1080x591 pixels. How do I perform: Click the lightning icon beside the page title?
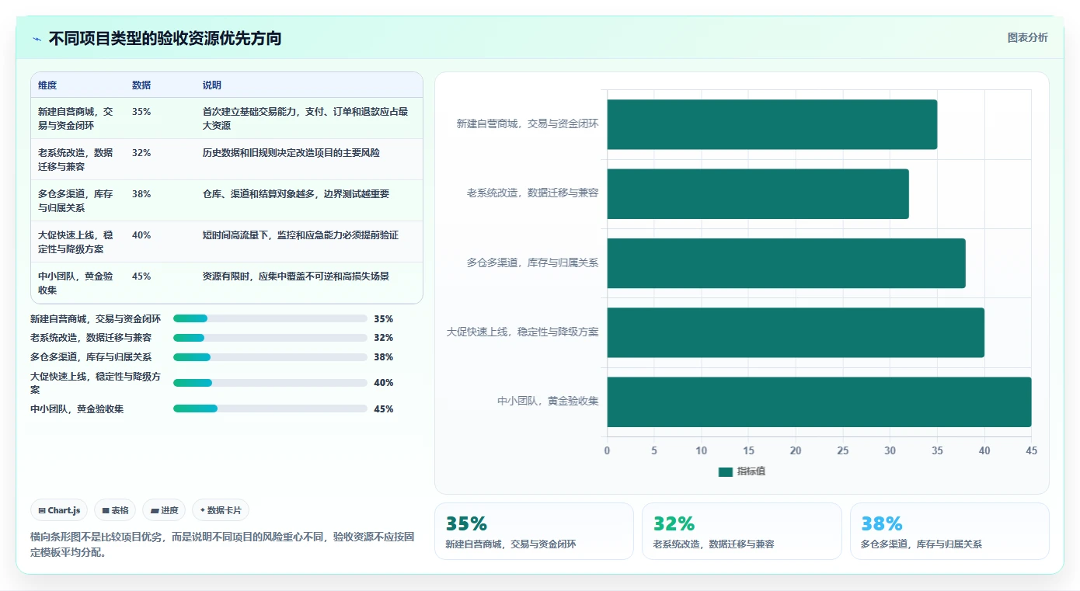click(x=37, y=39)
